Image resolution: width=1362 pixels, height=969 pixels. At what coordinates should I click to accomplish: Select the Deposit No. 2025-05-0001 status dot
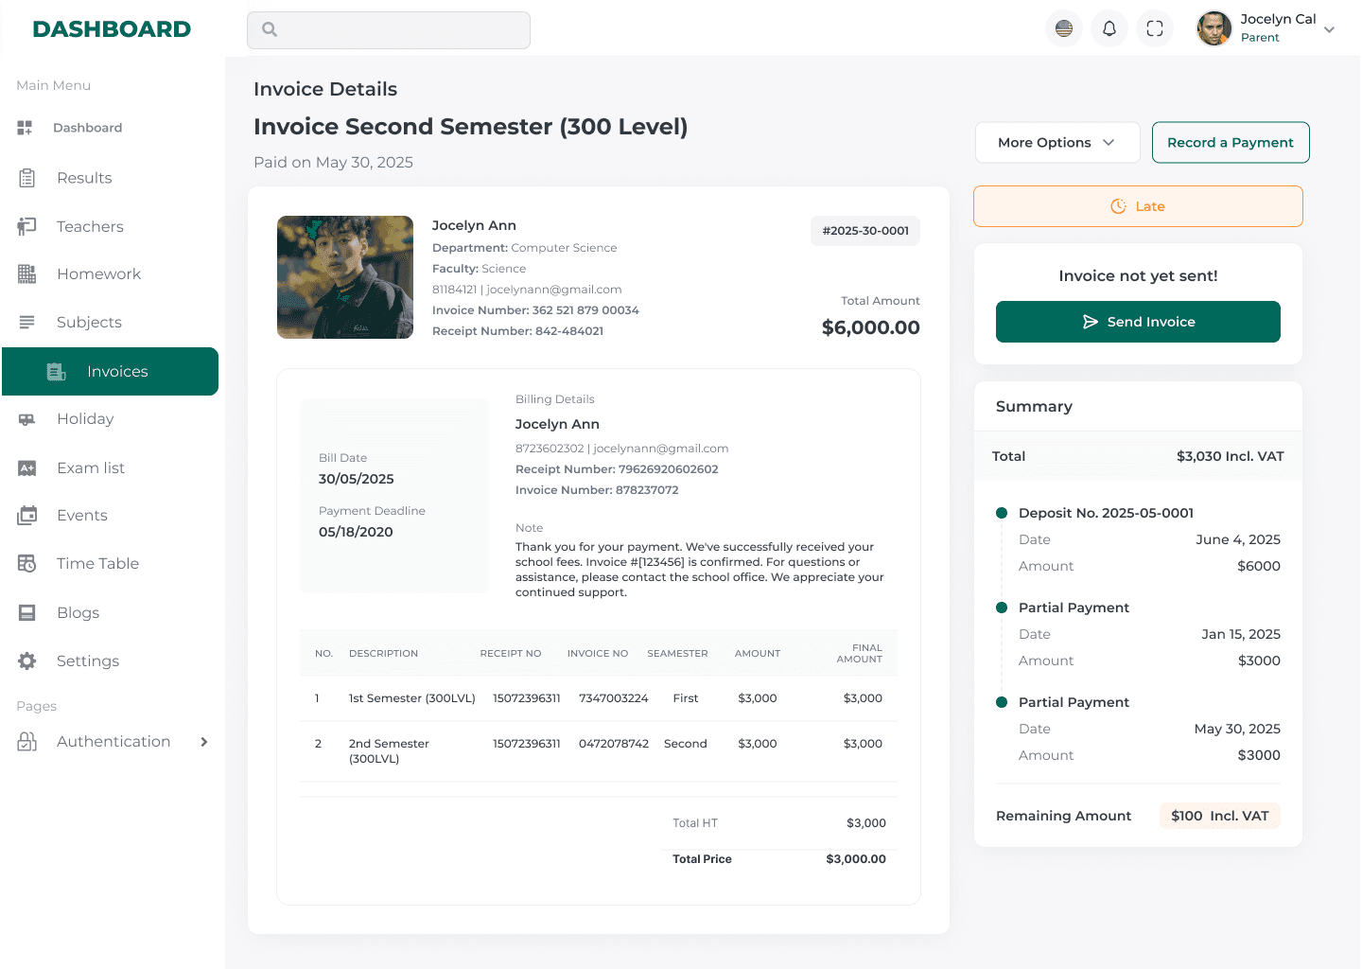click(x=1001, y=512)
